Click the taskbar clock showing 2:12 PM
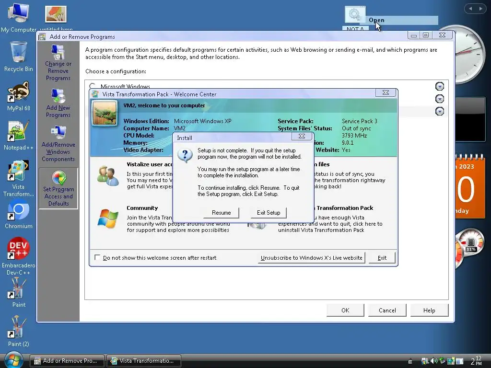Image resolution: width=491 pixels, height=368 pixels. tap(476, 361)
